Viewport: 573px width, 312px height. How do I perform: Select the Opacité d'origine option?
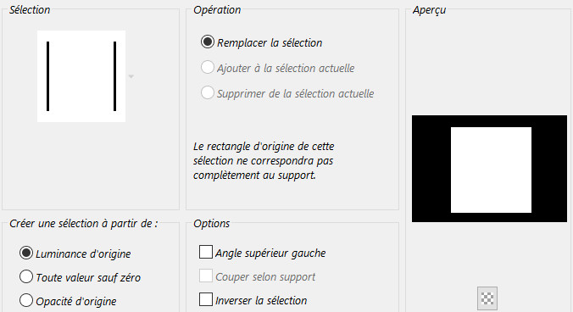pyautogui.click(x=26, y=300)
